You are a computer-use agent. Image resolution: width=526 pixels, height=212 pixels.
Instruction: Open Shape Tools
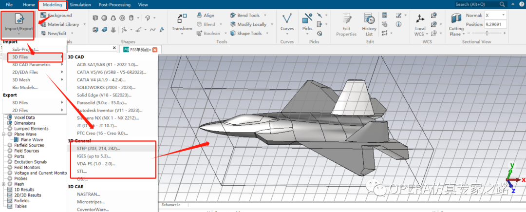(x=249, y=34)
